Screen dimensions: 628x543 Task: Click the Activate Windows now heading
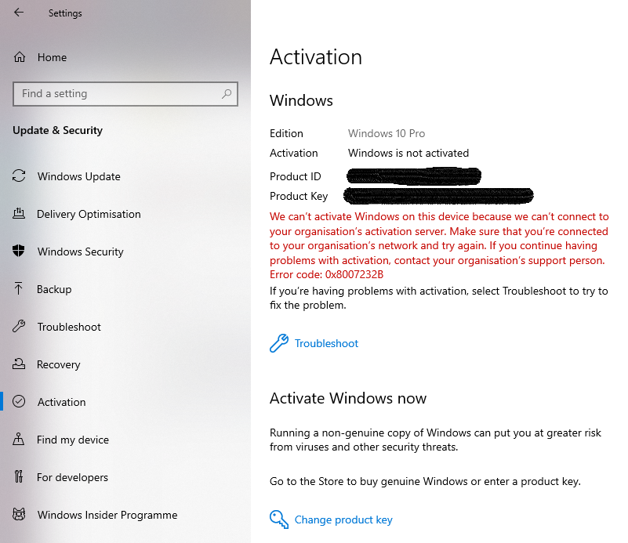tap(347, 398)
